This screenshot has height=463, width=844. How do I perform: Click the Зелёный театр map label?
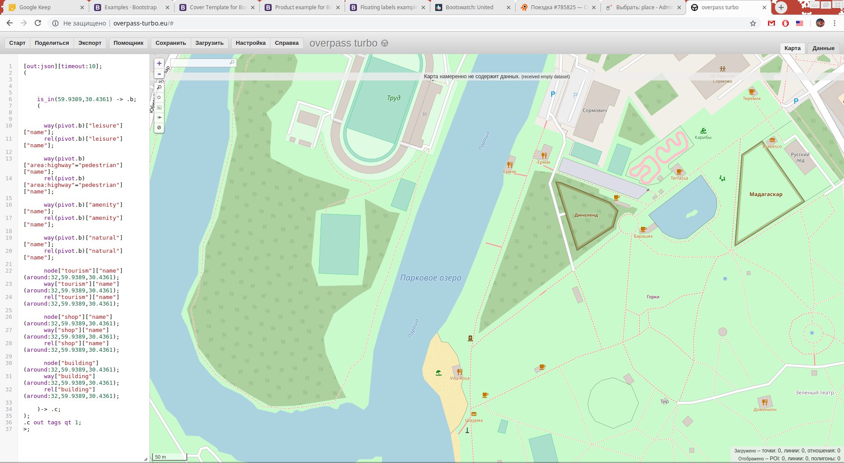tap(815, 393)
